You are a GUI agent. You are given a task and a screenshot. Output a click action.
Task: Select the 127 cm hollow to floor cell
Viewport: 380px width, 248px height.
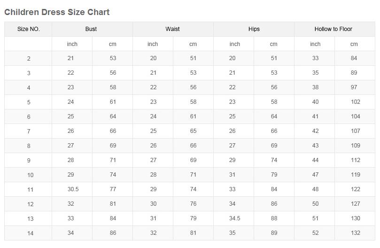pos(355,204)
